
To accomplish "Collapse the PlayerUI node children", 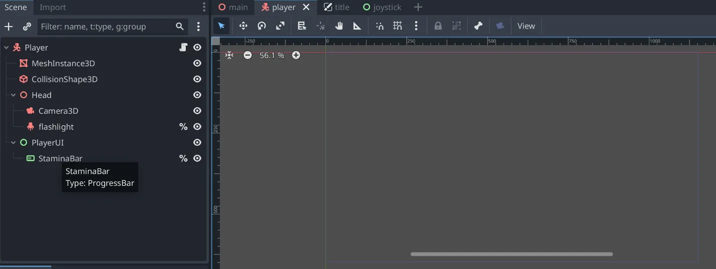I will (14, 143).
